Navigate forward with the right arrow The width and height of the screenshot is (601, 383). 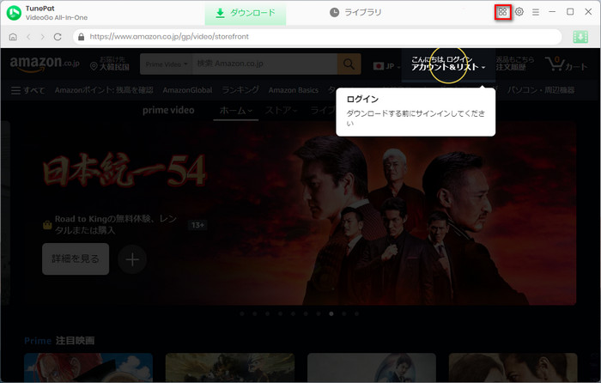(x=43, y=37)
